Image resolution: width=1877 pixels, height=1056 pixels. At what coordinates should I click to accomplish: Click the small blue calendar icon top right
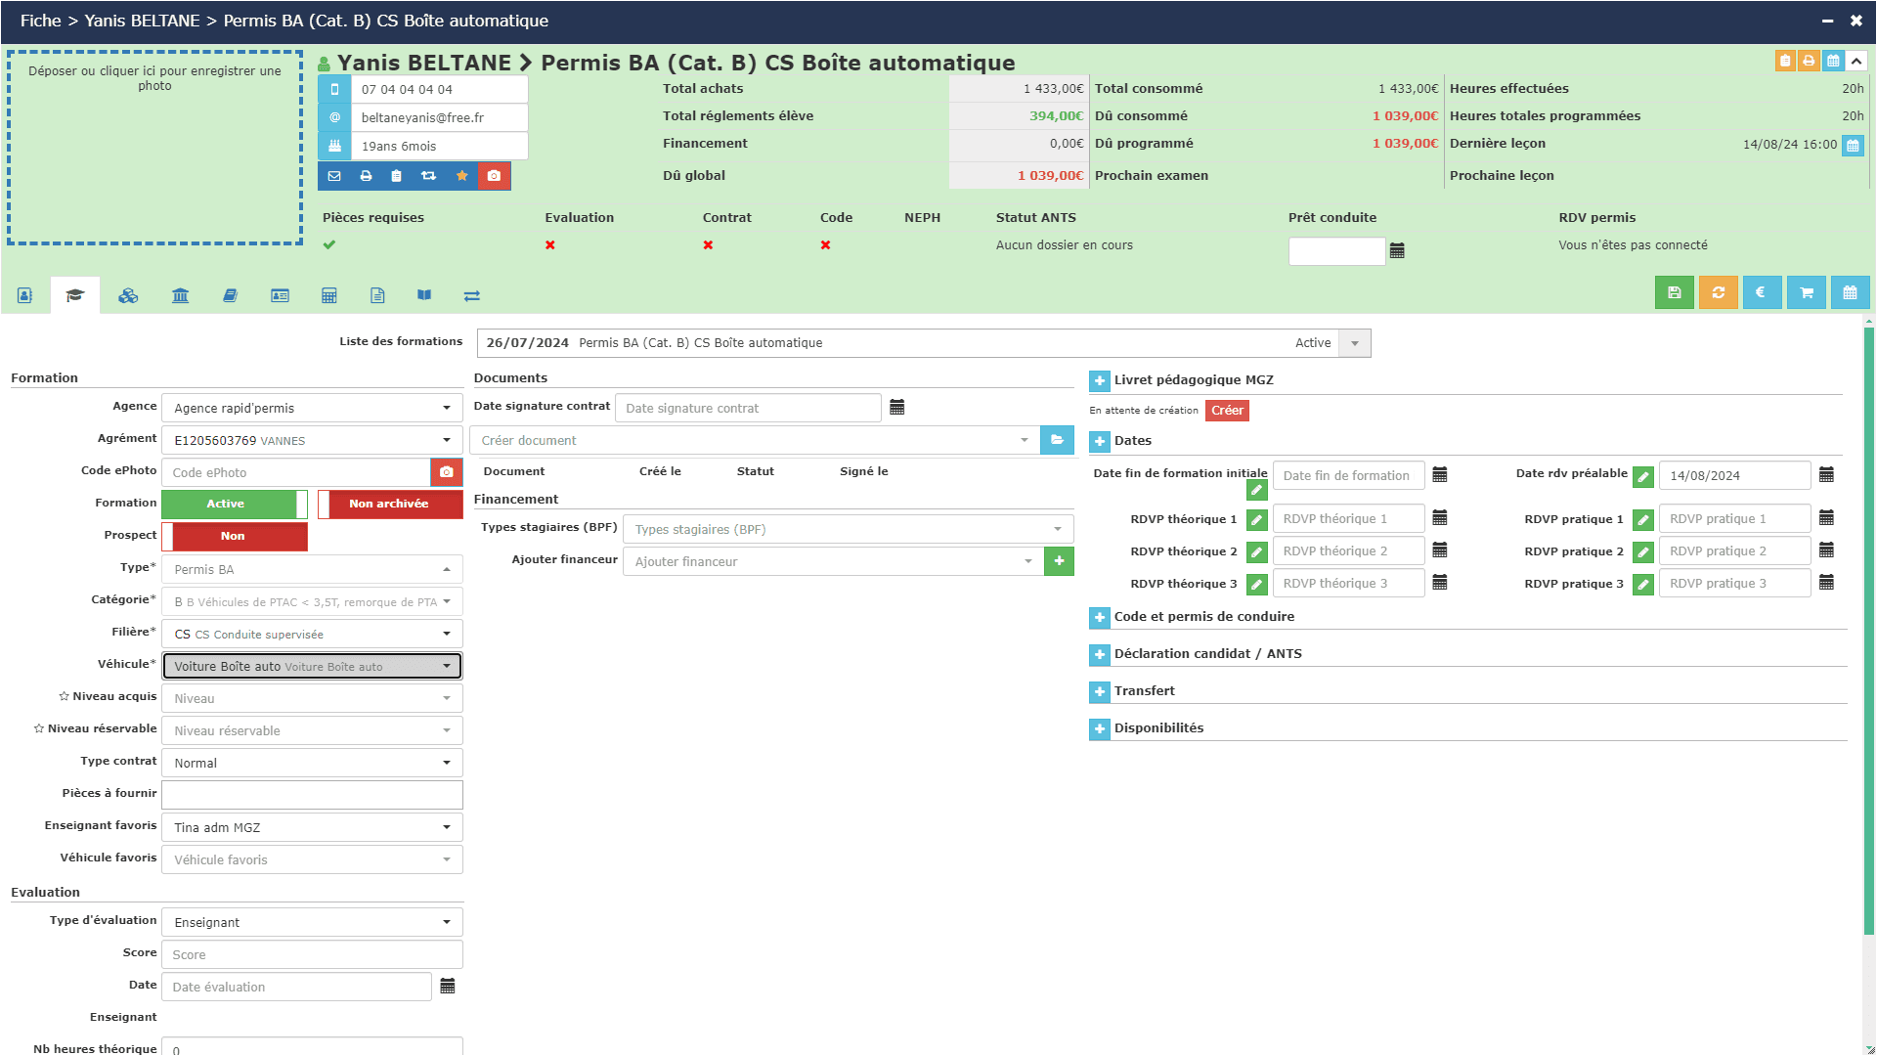(1833, 61)
